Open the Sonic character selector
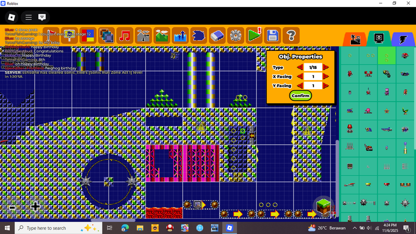Screen dimensions: 416x234 coord(199,35)
